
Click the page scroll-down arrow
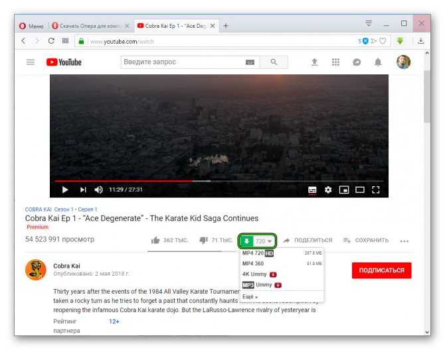point(427,332)
